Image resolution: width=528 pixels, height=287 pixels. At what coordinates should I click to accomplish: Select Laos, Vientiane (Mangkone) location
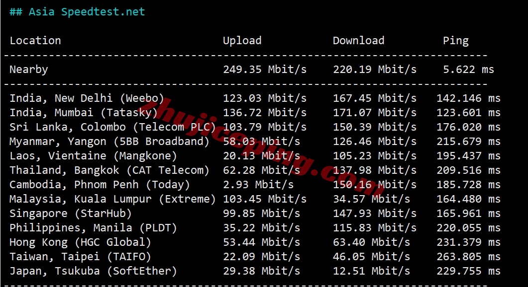pos(93,156)
